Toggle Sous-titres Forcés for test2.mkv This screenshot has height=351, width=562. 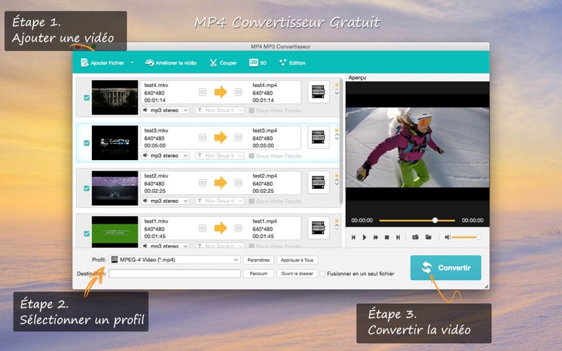click(251, 201)
